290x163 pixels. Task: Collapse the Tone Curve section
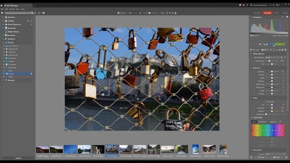point(251,150)
